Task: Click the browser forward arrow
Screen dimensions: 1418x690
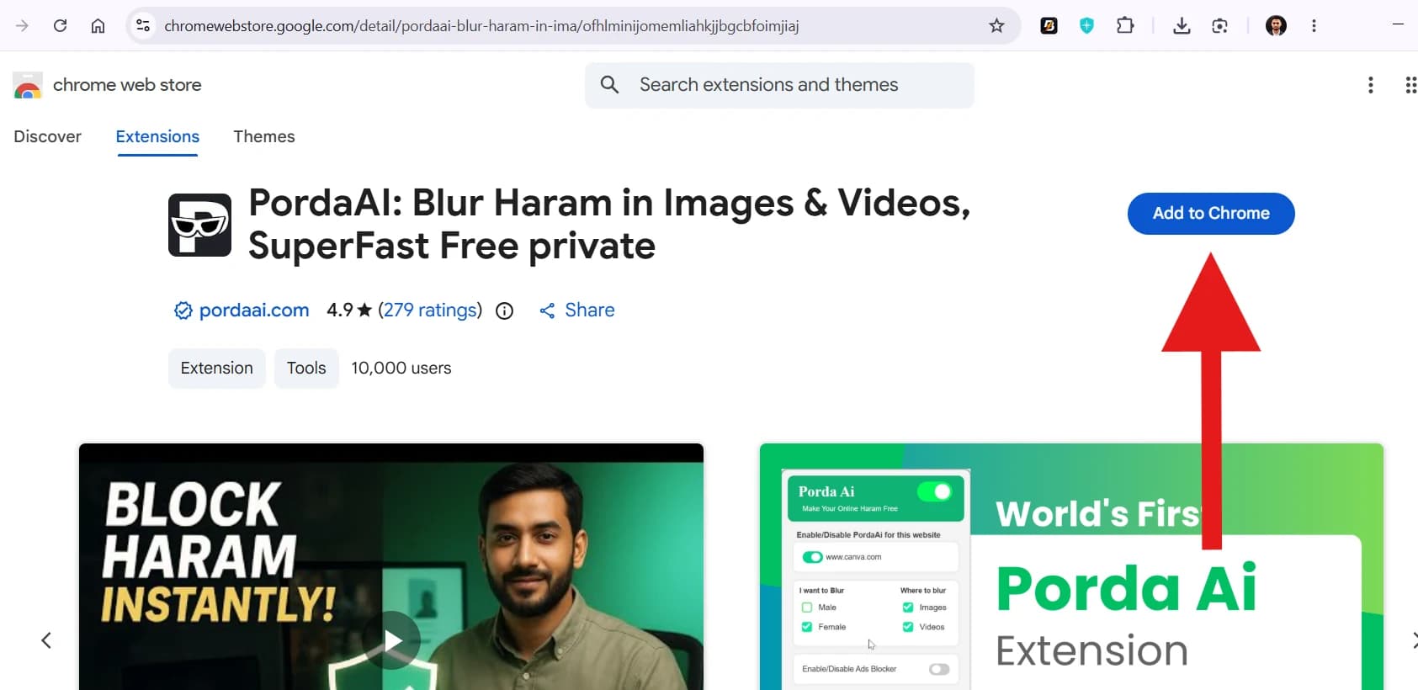Action: [22, 25]
